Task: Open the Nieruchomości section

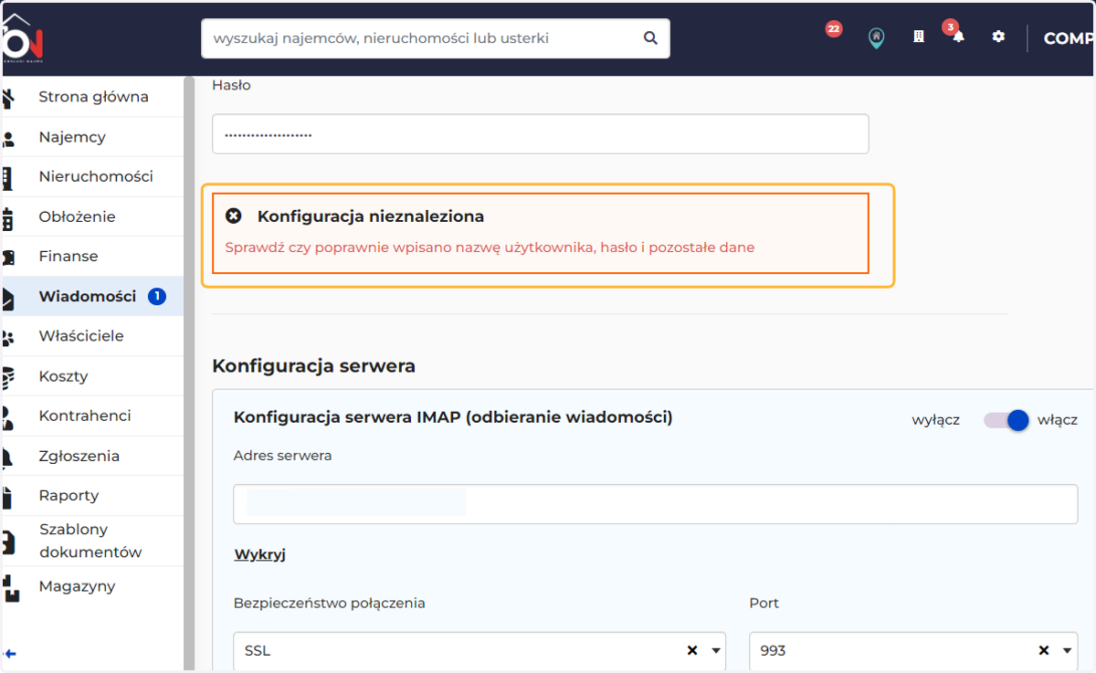Action: [x=96, y=176]
